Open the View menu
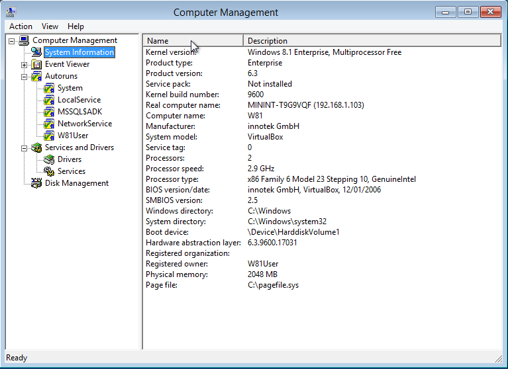The height and width of the screenshot is (369, 508). pos(50,26)
